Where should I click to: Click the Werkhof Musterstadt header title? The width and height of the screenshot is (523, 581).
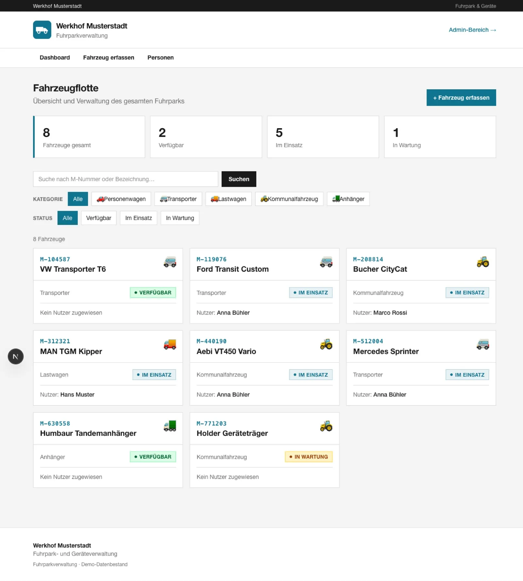click(92, 26)
